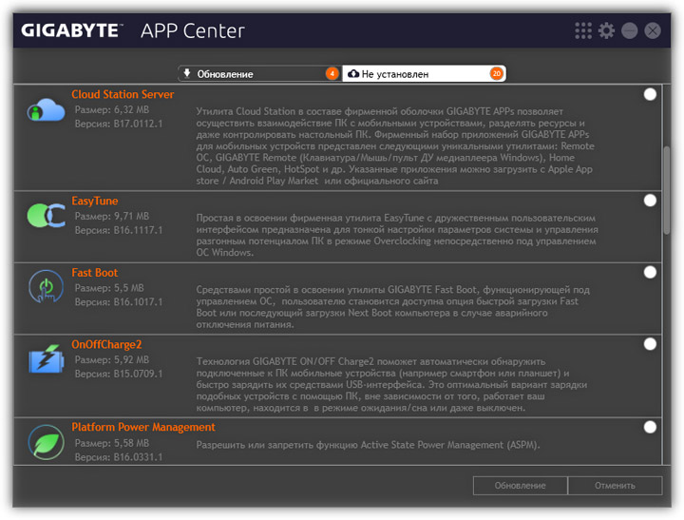Screen dimensions: 684x520
Task: Click Размер: 6,32 MB text
Action: [112, 110]
